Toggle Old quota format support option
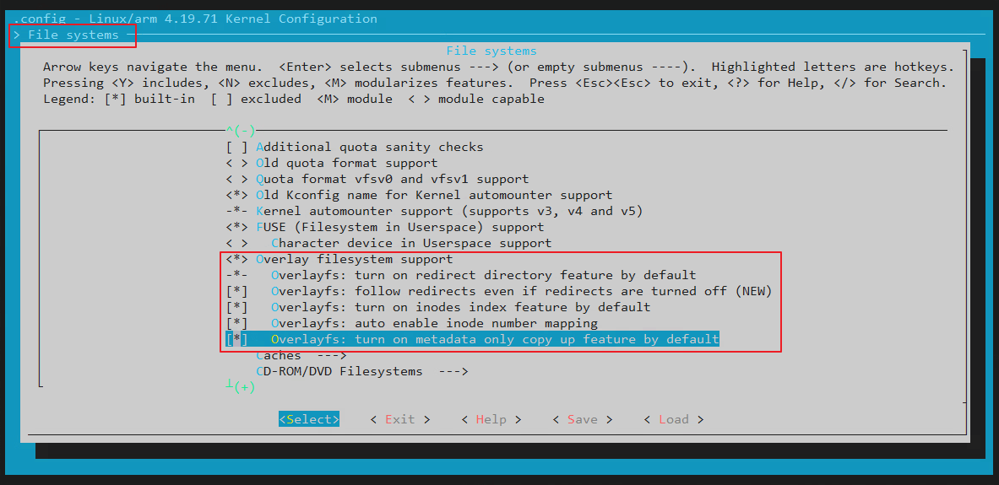Viewport: 999px width, 485px height. click(x=236, y=163)
